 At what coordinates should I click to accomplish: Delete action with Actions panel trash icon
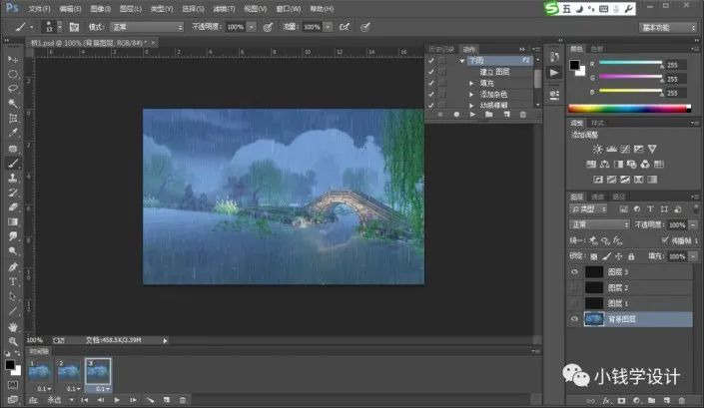coord(523,115)
